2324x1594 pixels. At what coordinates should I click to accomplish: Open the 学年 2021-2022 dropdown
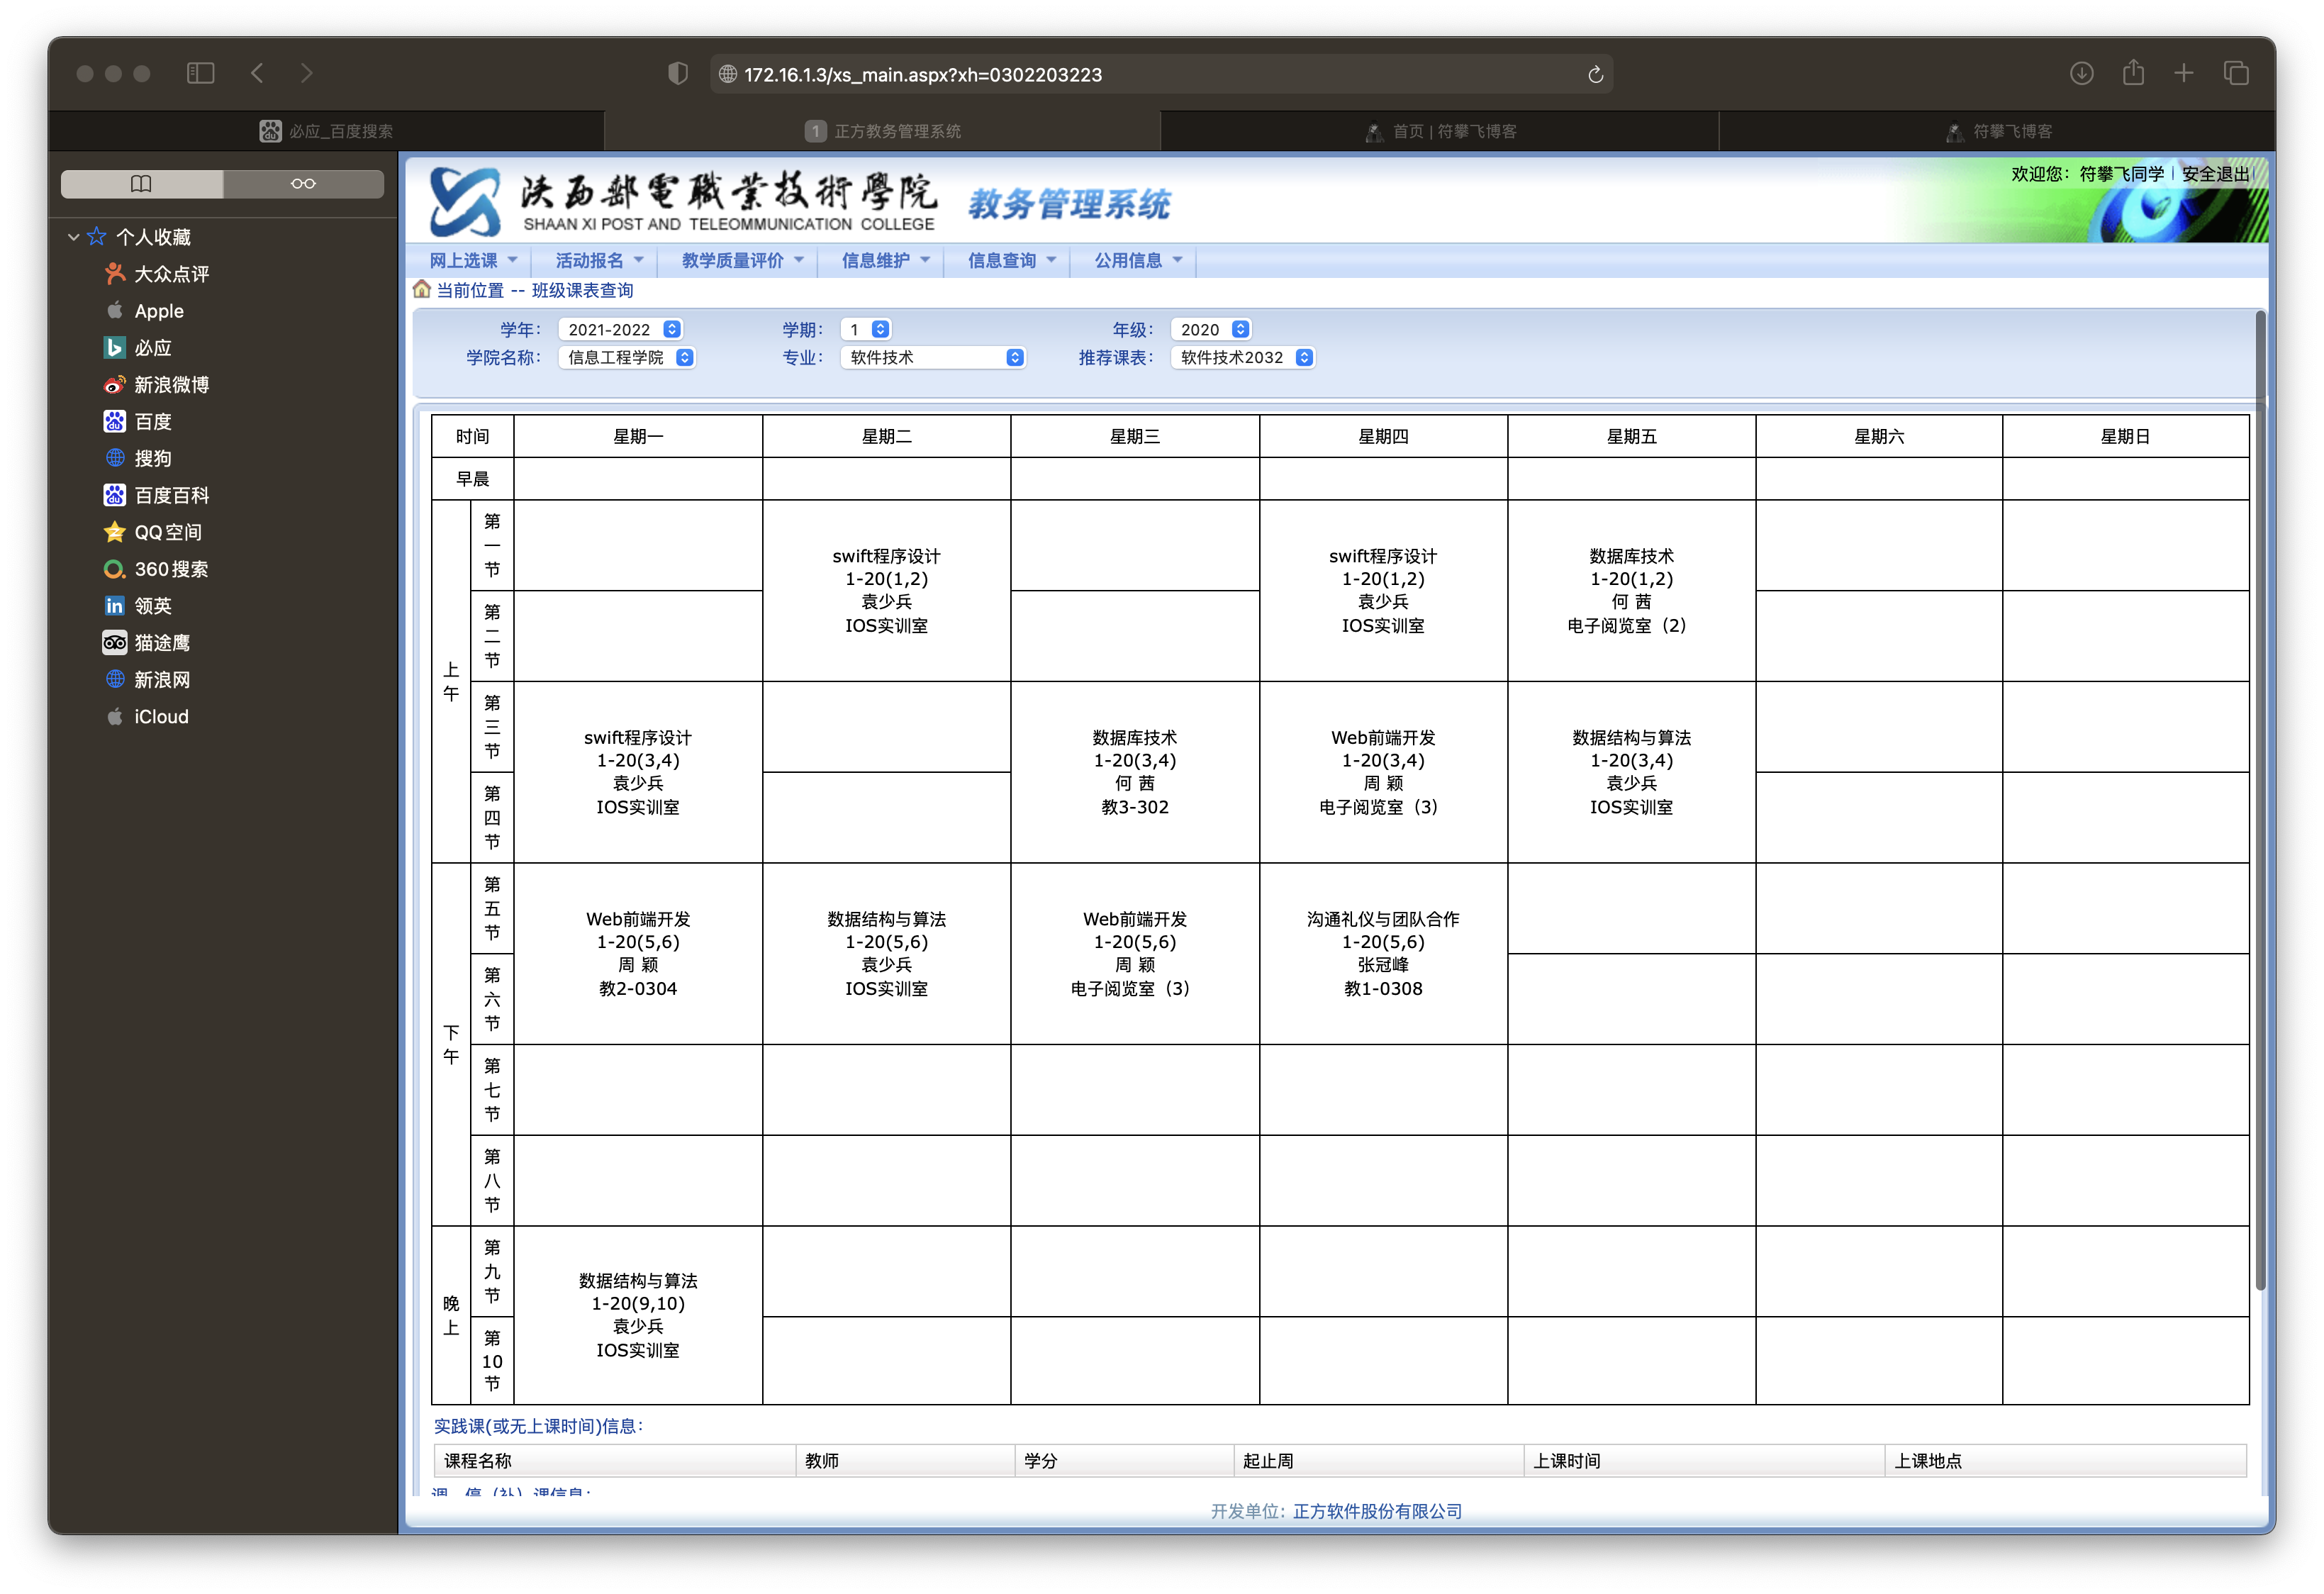tap(620, 329)
